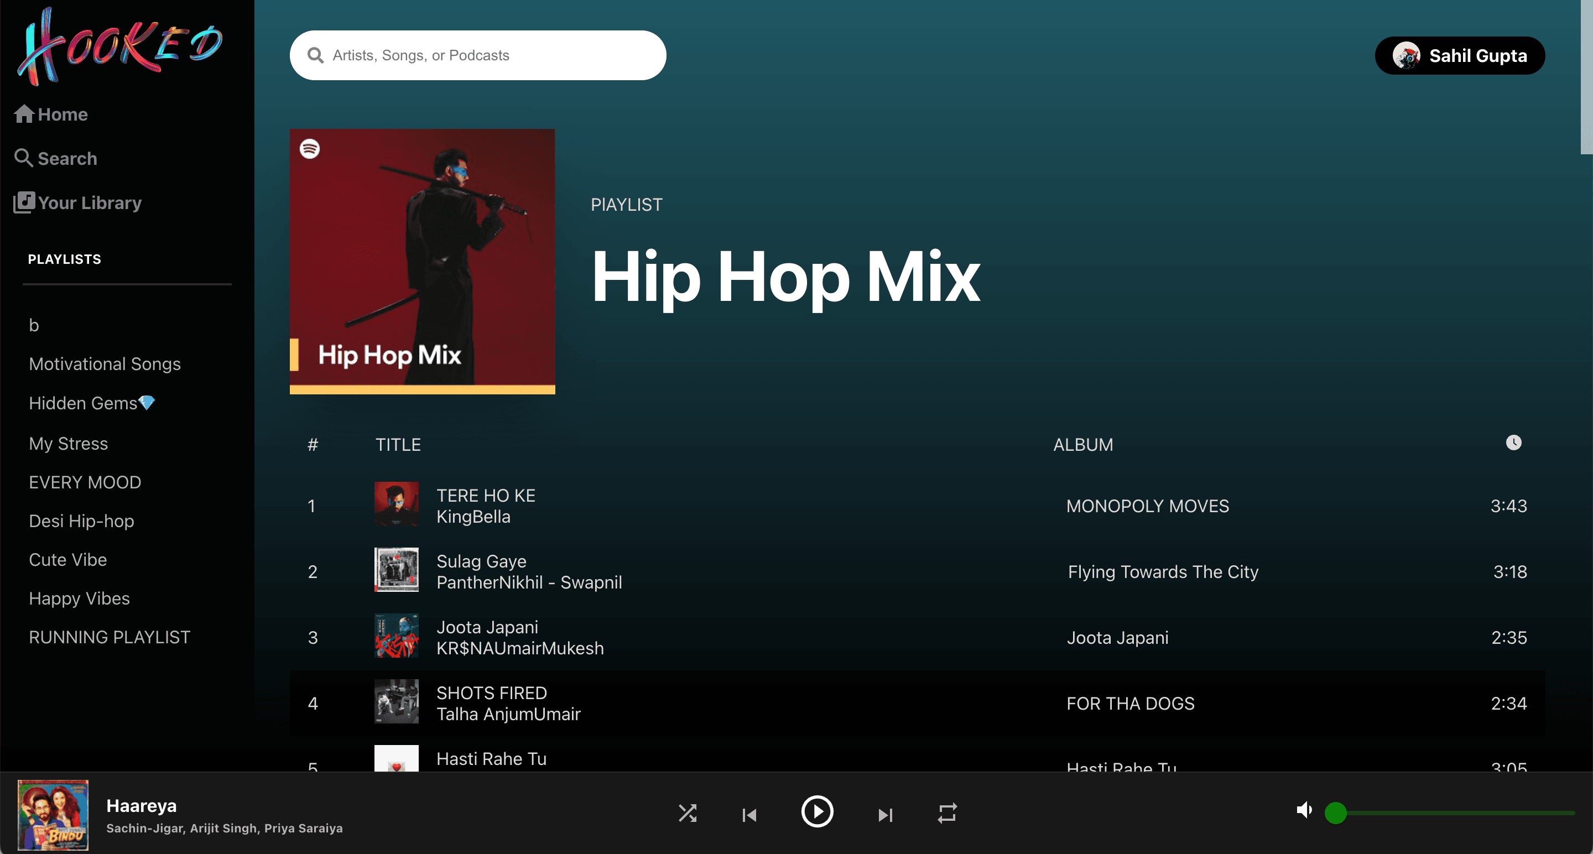Click album FOR THA DOGS

pos(1131,704)
